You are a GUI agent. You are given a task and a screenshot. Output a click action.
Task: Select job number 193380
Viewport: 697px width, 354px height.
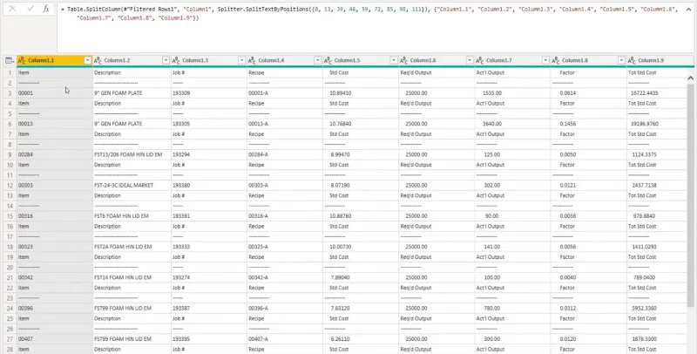(x=209, y=185)
